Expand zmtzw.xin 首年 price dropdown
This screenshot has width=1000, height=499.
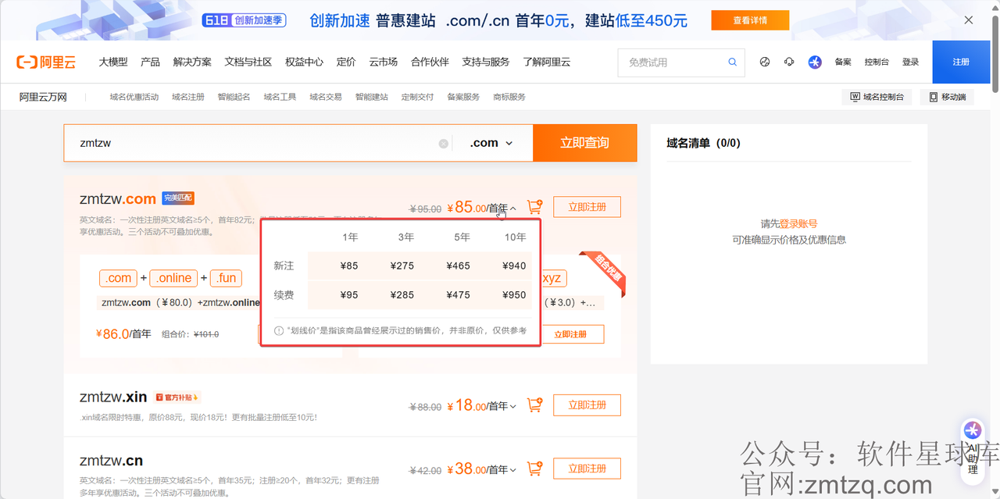coord(513,406)
